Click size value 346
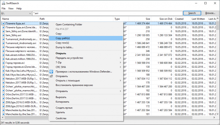 (x=148, y=51)
